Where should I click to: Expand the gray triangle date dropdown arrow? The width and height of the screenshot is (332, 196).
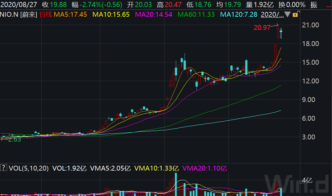coord(287,14)
